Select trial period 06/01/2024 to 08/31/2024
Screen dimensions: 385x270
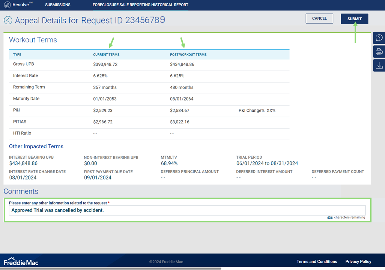click(267, 163)
